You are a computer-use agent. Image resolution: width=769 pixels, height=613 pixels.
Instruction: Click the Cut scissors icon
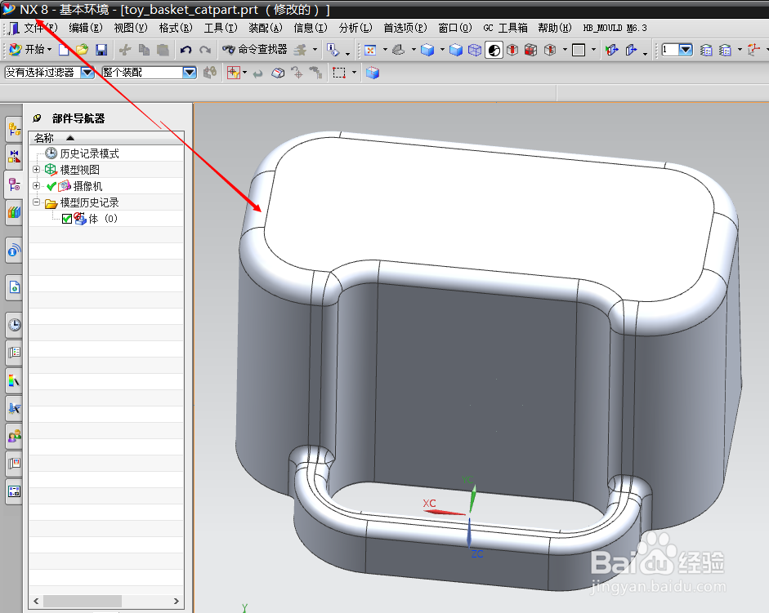125,50
